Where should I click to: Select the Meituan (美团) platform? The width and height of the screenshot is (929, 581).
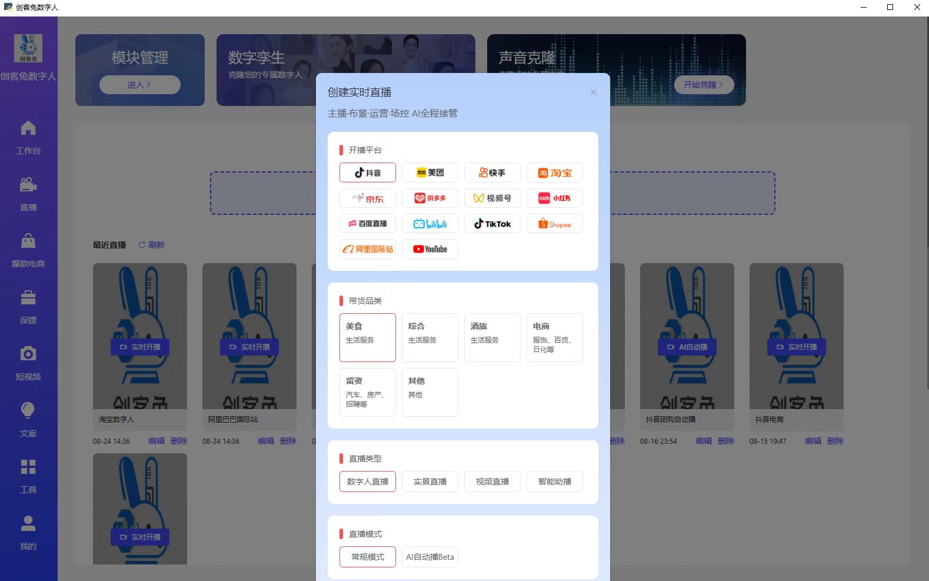(430, 172)
